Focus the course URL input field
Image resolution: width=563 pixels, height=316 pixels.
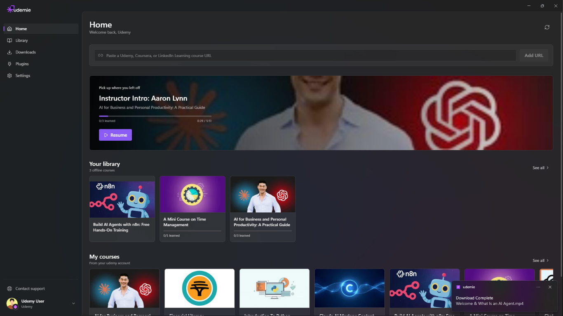click(305, 56)
